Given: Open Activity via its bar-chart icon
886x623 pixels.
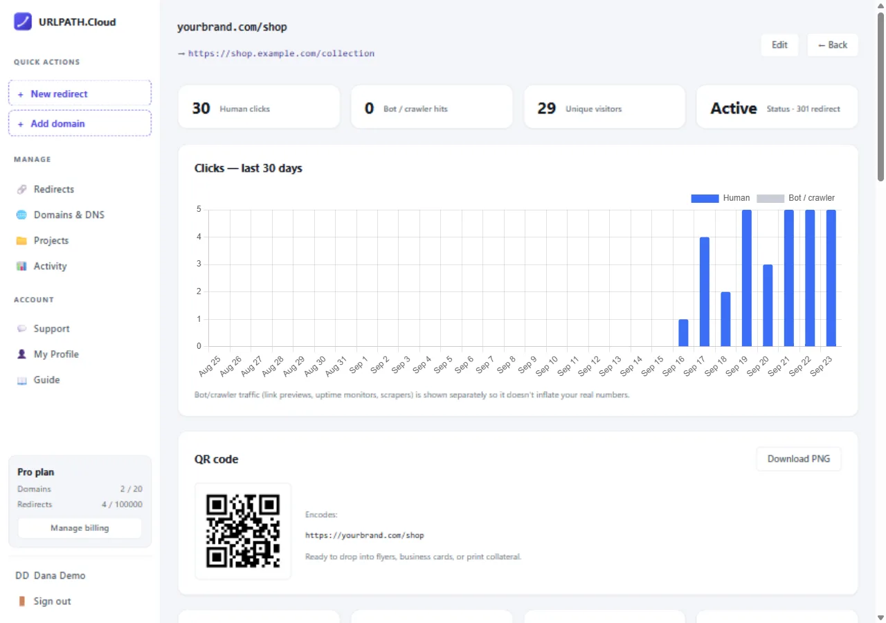Looking at the screenshot, I should point(21,266).
